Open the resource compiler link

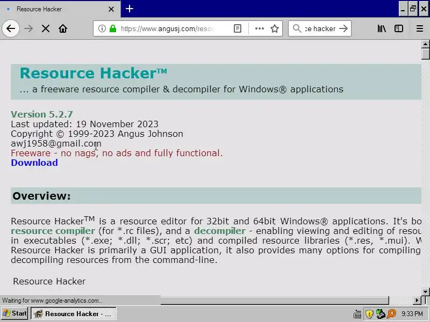pos(53,231)
